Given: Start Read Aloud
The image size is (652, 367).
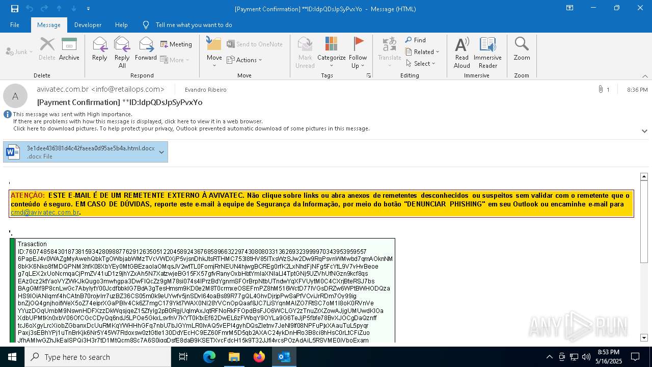Looking at the screenshot, I should [x=462, y=53].
